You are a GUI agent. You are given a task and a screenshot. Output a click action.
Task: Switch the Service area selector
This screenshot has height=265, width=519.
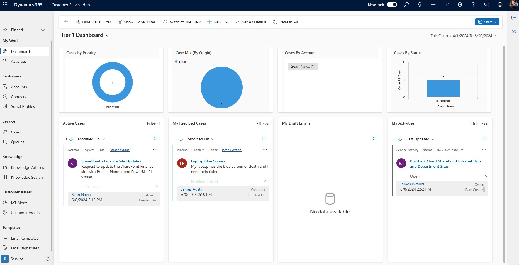[26, 259]
